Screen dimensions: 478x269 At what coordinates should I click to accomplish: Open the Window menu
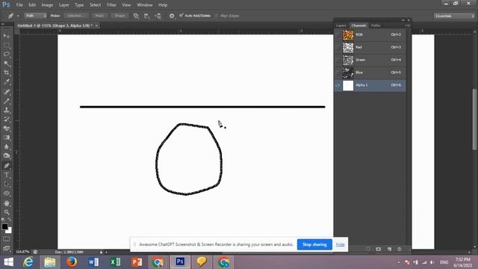click(144, 5)
